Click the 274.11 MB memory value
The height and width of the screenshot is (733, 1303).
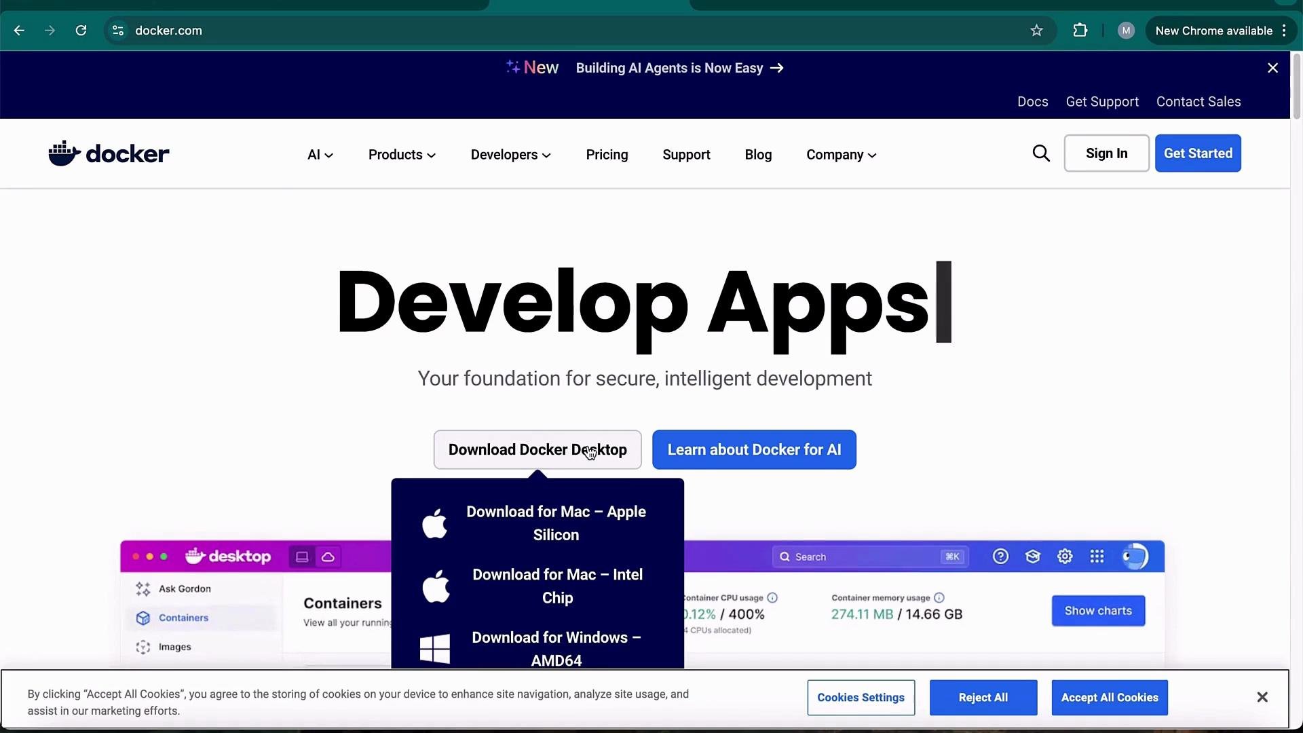(x=862, y=614)
